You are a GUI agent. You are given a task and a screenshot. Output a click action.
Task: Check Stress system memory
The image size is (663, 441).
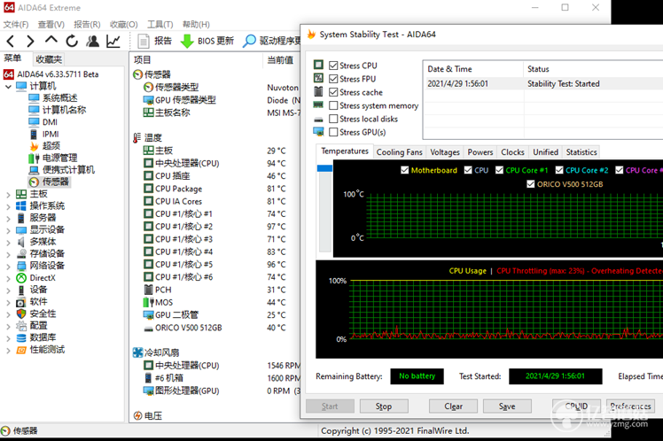(333, 105)
